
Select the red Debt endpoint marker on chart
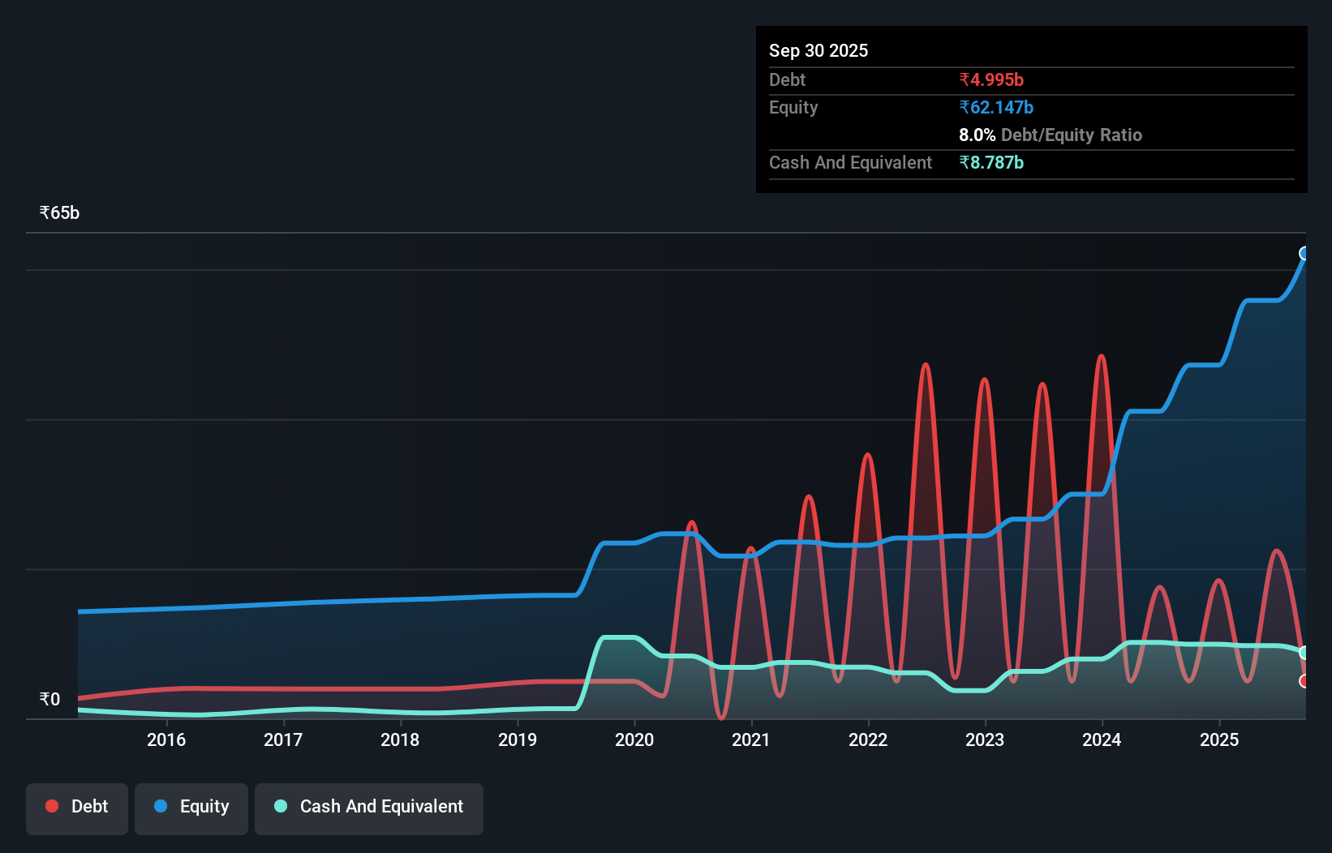[x=1304, y=681]
